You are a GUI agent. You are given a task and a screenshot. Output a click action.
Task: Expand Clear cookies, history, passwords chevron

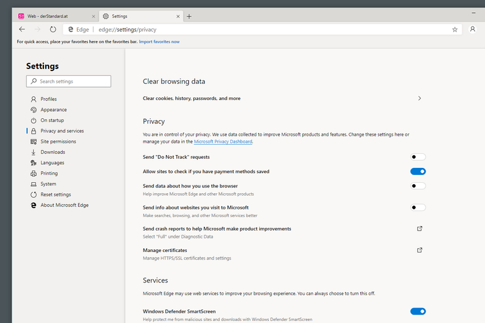(420, 98)
